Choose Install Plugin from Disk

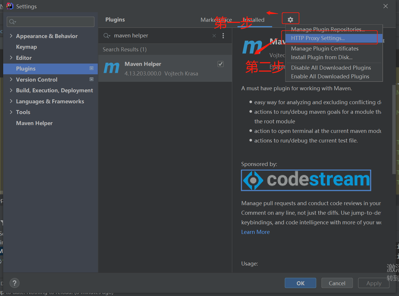pos(334,57)
